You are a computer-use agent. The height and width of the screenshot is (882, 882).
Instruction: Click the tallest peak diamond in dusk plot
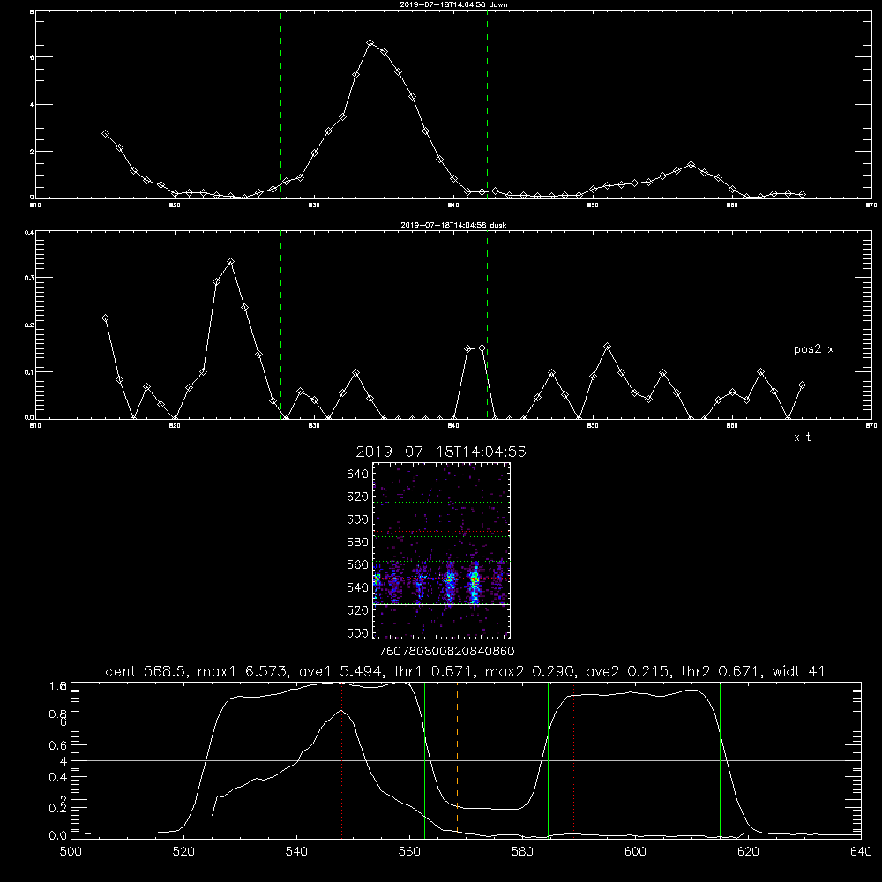point(230,262)
